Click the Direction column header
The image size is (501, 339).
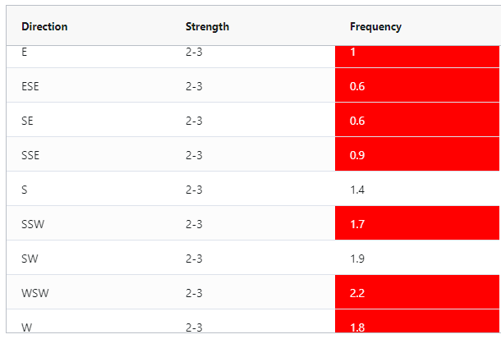pos(44,26)
